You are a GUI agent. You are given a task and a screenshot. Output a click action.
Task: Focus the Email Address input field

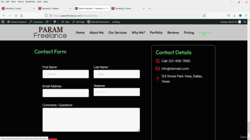66,93
